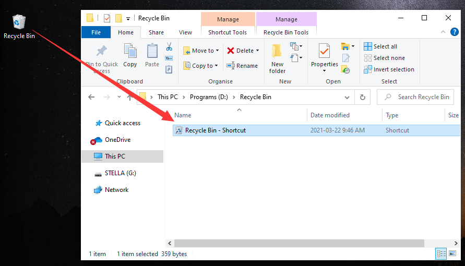Collapse the ribbon with chevron
This screenshot has width=465, height=266.
443,32
